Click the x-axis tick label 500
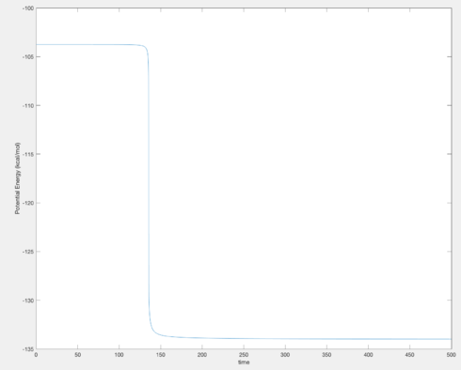This screenshot has width=461, height=370. pos(452,355)
